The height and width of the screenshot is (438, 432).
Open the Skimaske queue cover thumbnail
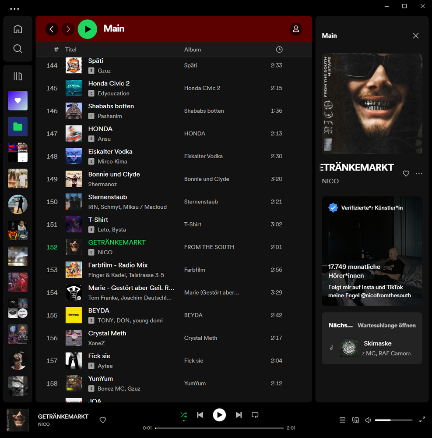click(349, 348)
